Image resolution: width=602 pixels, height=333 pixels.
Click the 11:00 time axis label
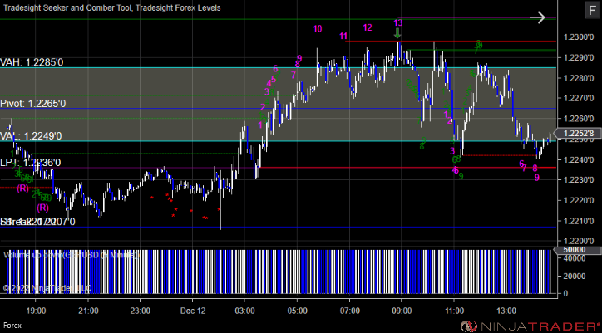coord(454,310)
